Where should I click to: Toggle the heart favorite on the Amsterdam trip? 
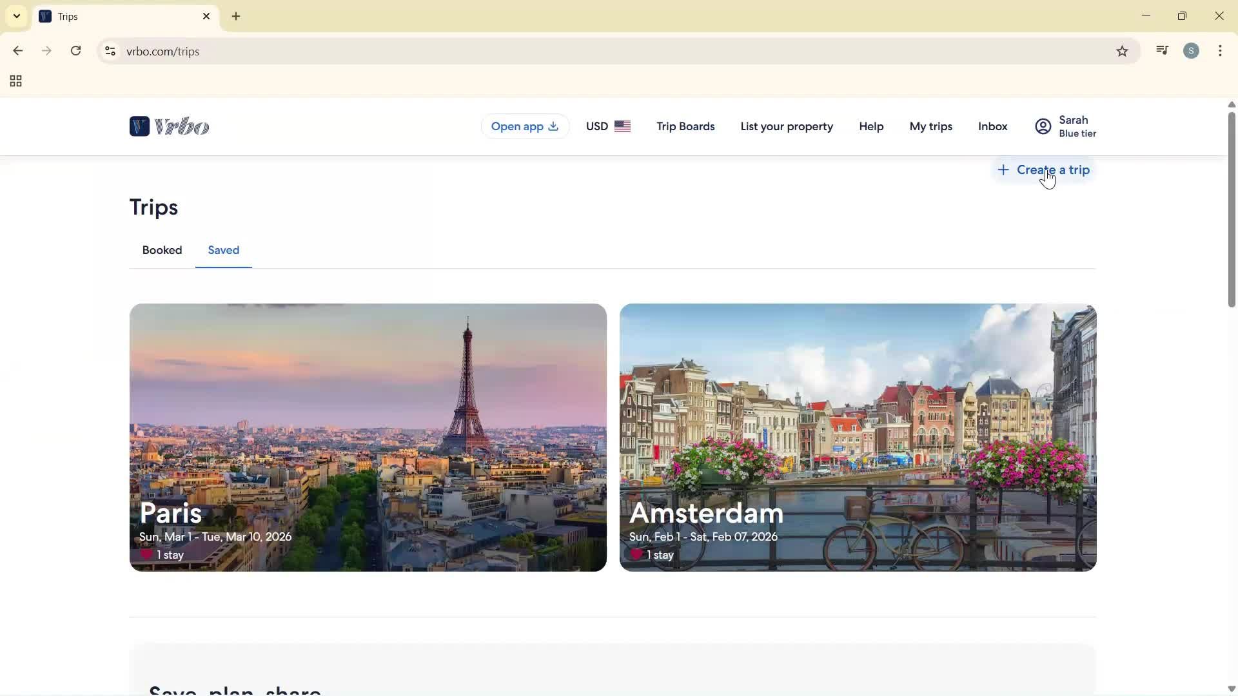click(x=636, y=554)
